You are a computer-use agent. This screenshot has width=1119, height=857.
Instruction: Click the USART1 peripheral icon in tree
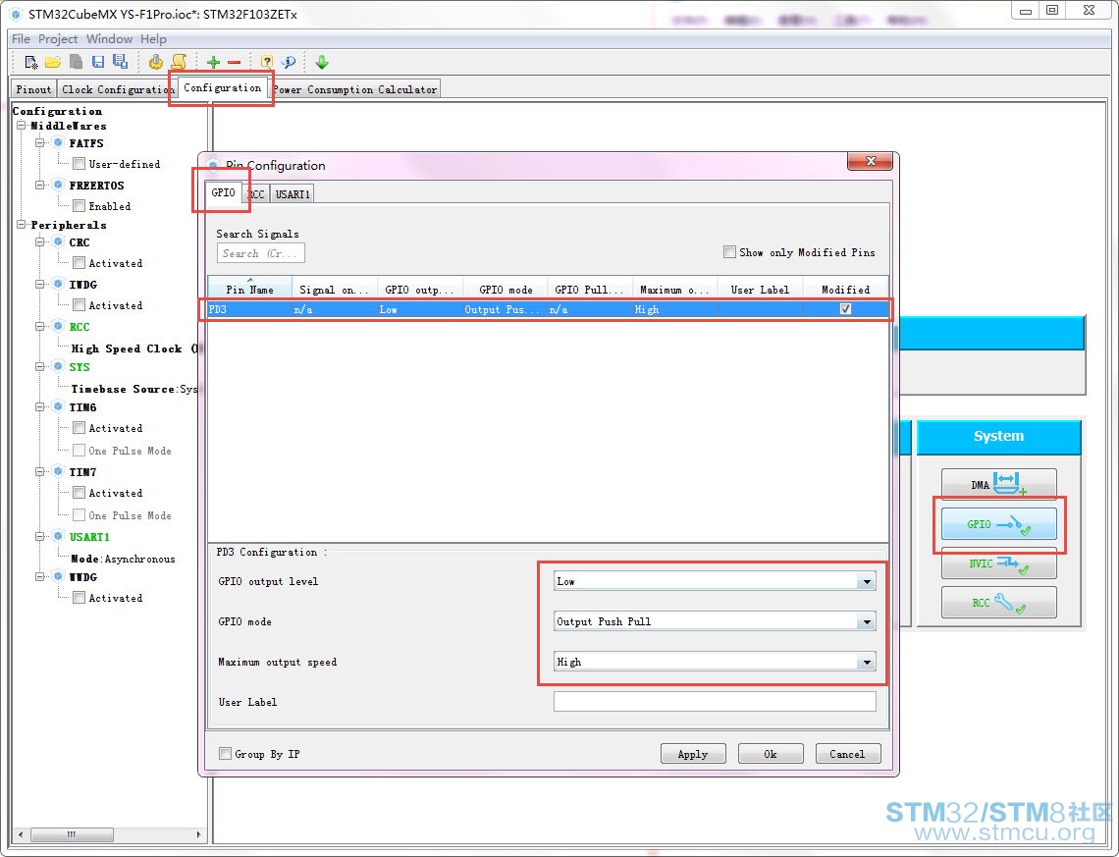(x=59, y=537)
